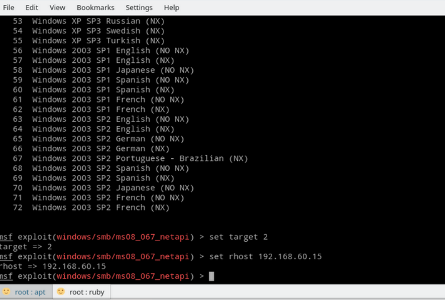Open the Help menu
Viewport: 445px width, 300px height.
171,8
